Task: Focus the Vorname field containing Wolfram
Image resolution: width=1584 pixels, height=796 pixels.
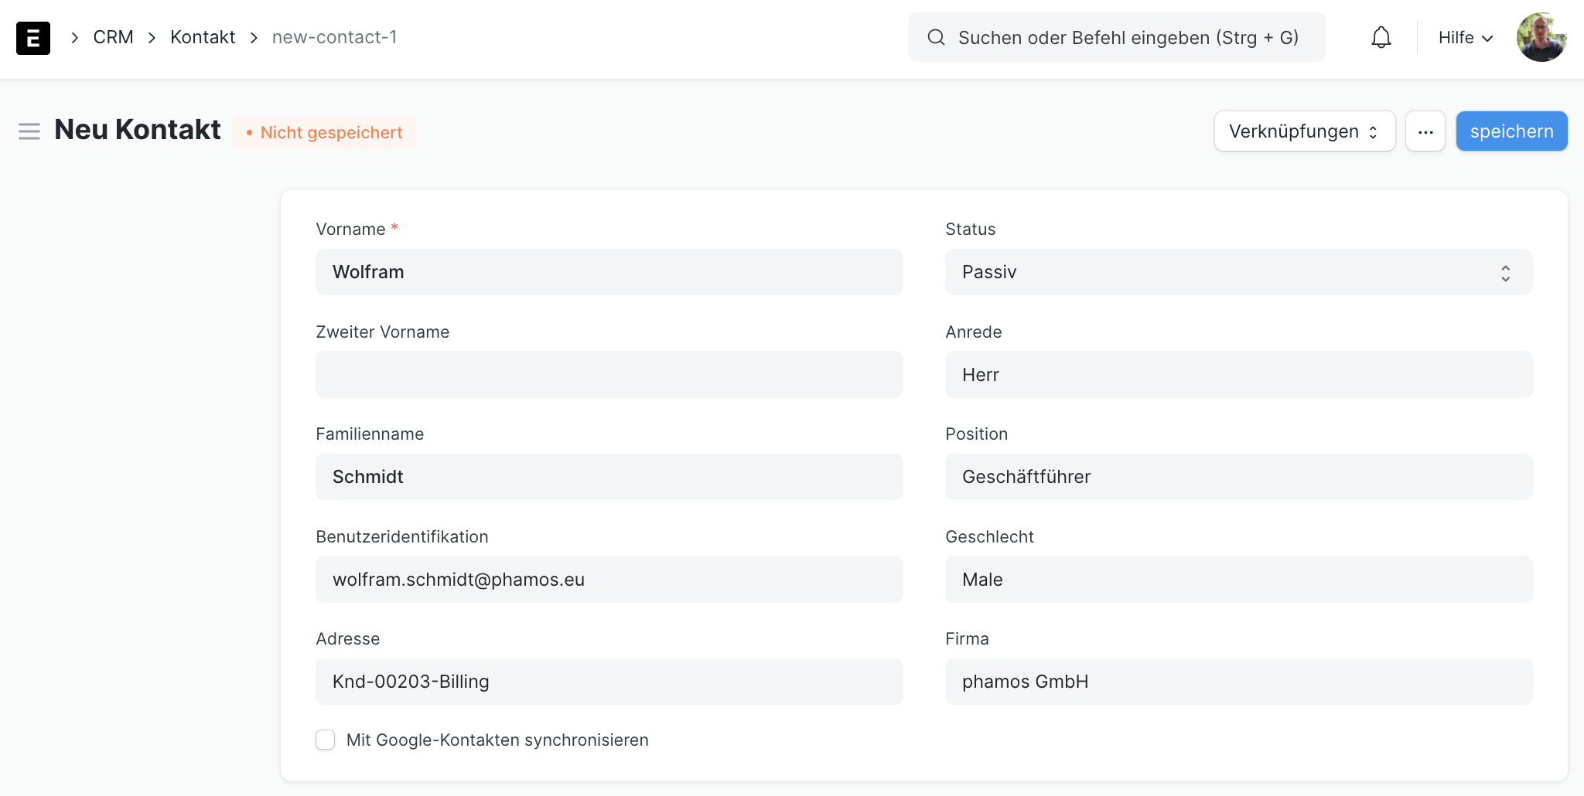Action: tap(609, 272)
